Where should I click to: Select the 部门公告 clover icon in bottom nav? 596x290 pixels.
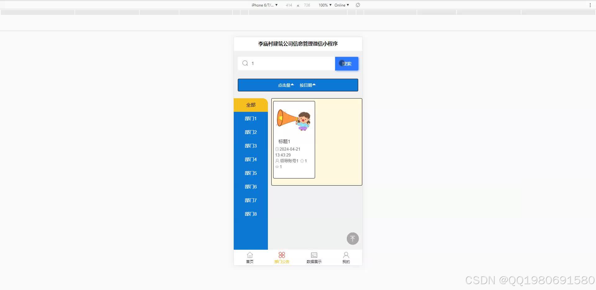(x=282, y=255)
